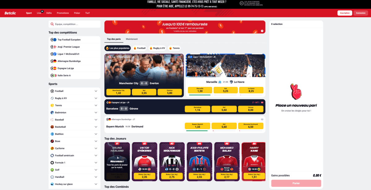The width and height of the screenshot is (371, 190).
Task: Expand the Football sports category
Action: [x=96, y=91]
